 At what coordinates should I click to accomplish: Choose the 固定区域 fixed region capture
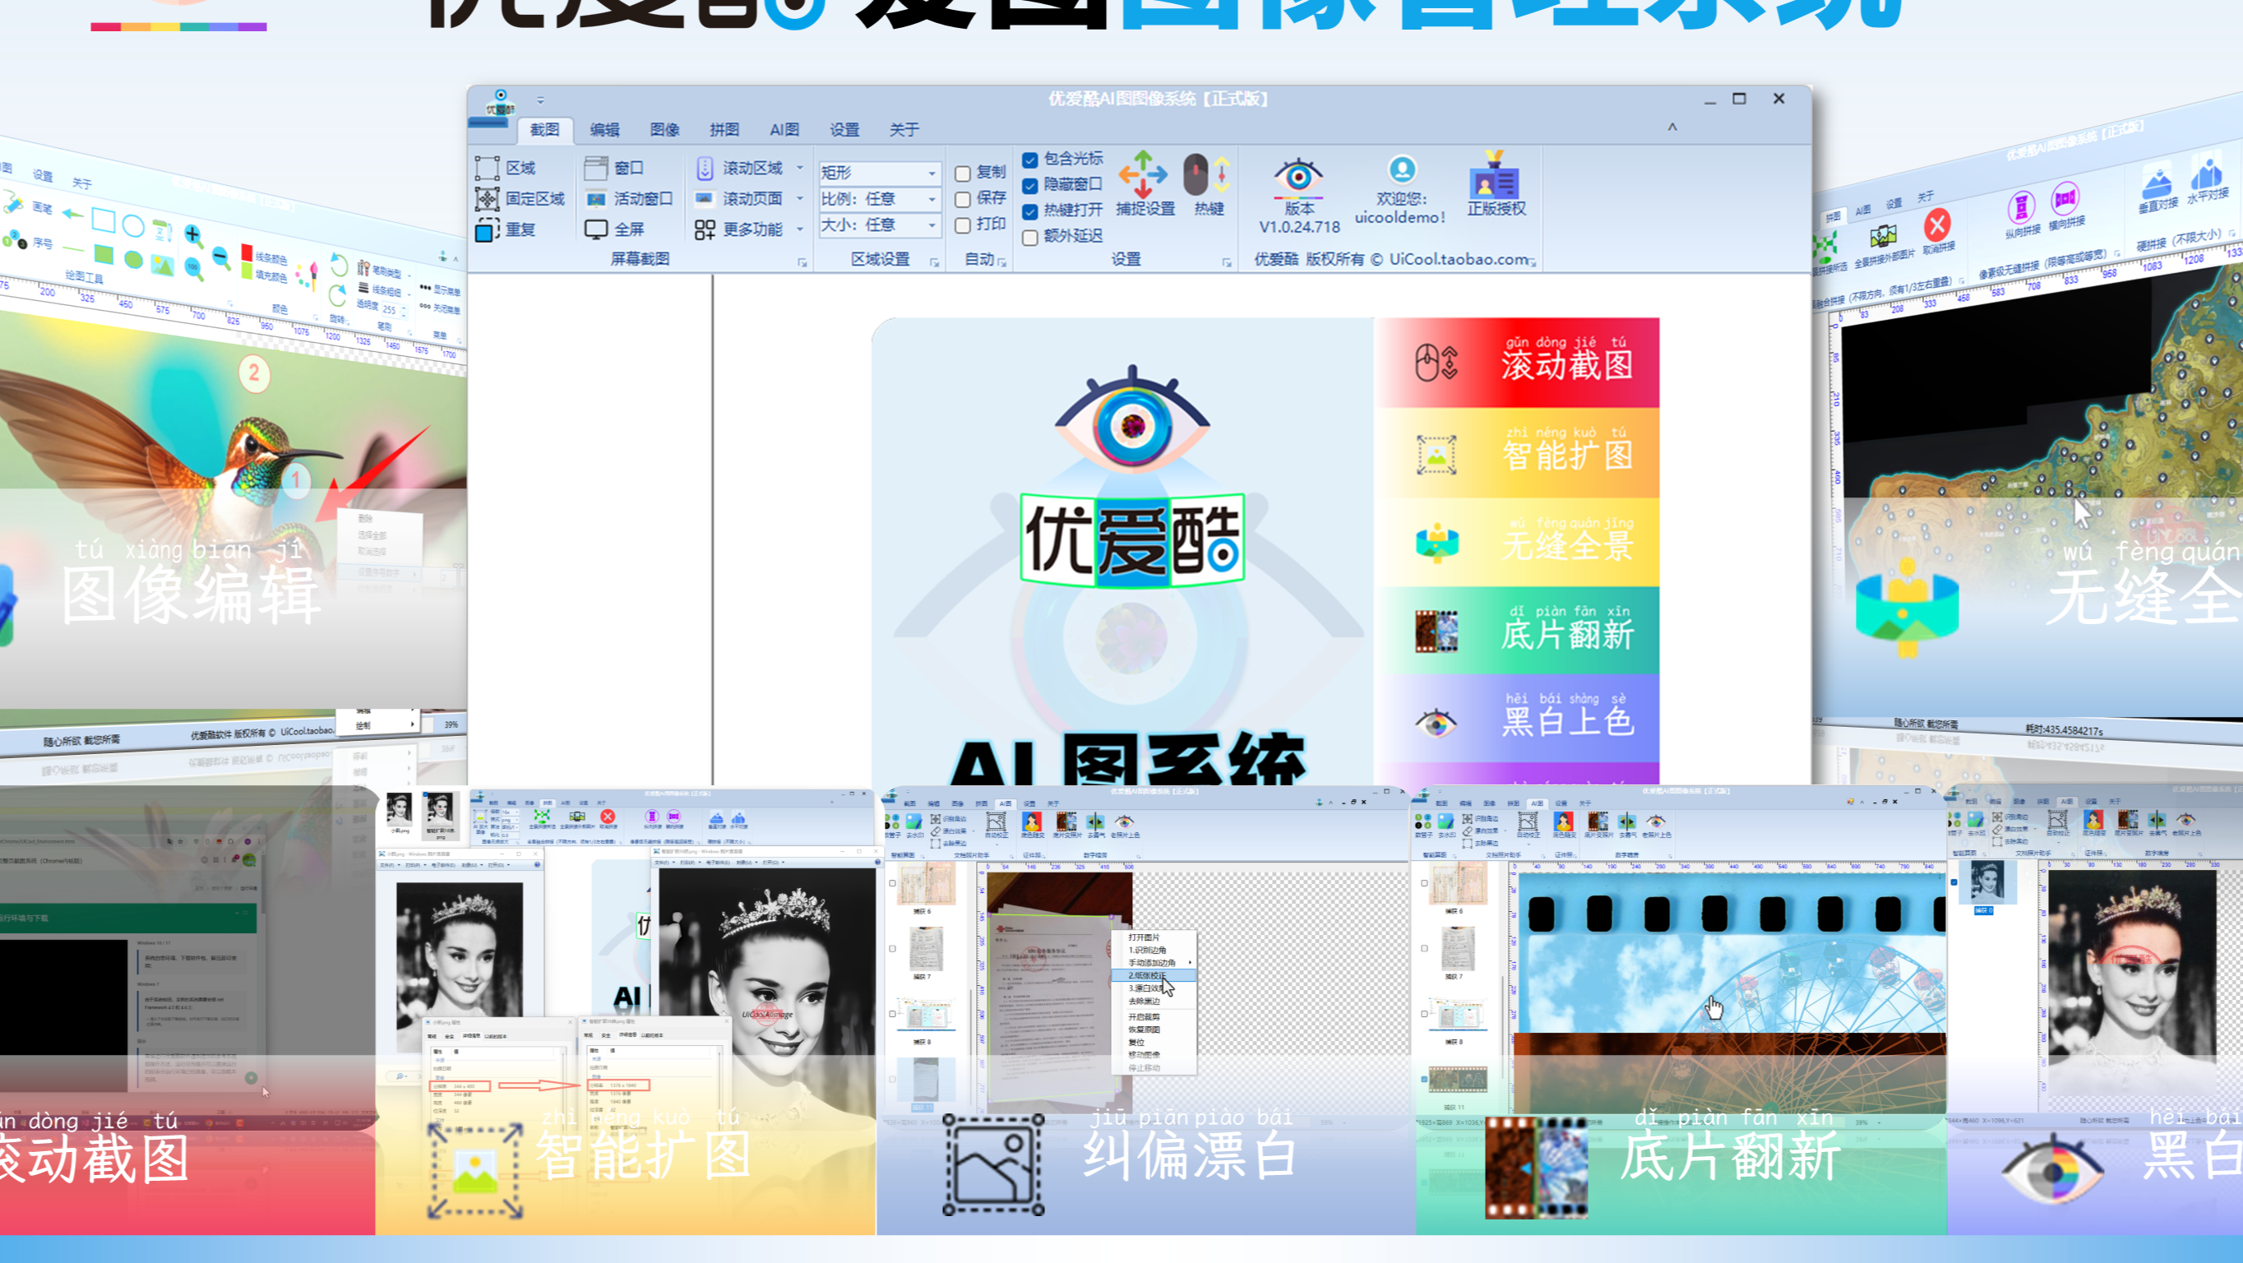point(520,199)
